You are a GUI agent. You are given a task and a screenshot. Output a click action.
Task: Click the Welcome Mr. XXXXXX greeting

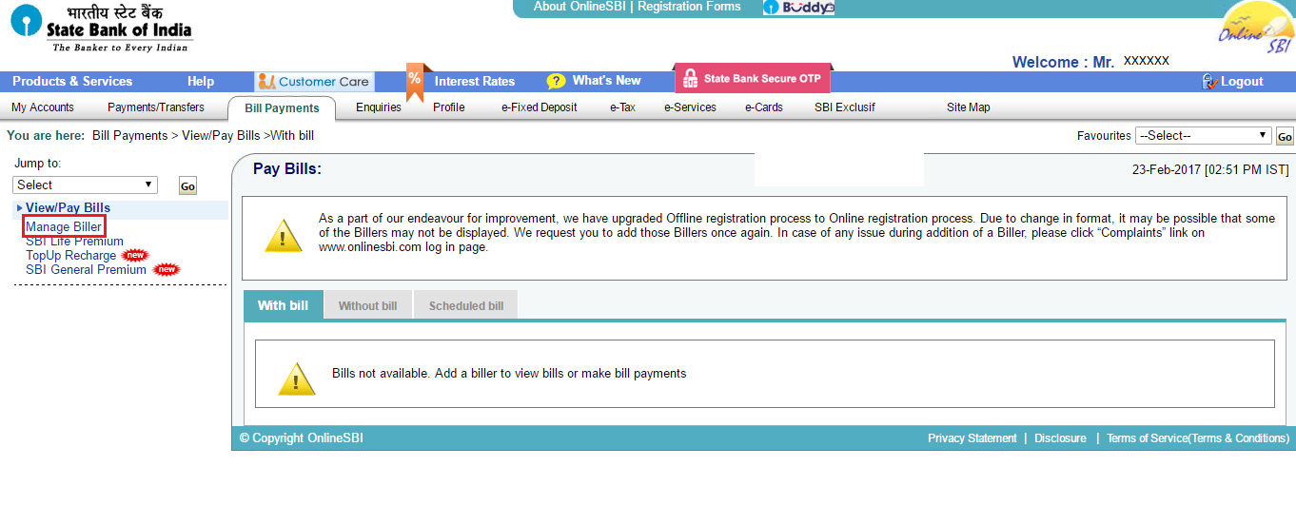[x=1090, y=62]
